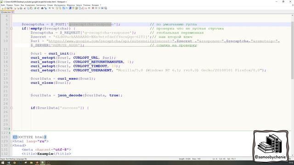Click the DOCTYPE html line 128
294x165 pixels.
(x=29, y=137)
